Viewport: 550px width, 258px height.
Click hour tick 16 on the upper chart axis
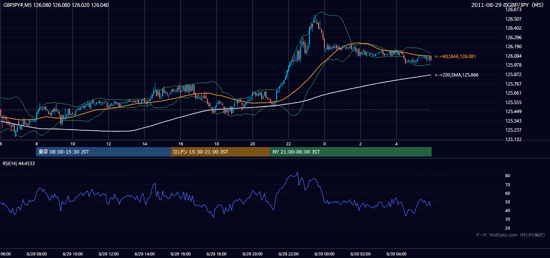click(x=180, y=144)
